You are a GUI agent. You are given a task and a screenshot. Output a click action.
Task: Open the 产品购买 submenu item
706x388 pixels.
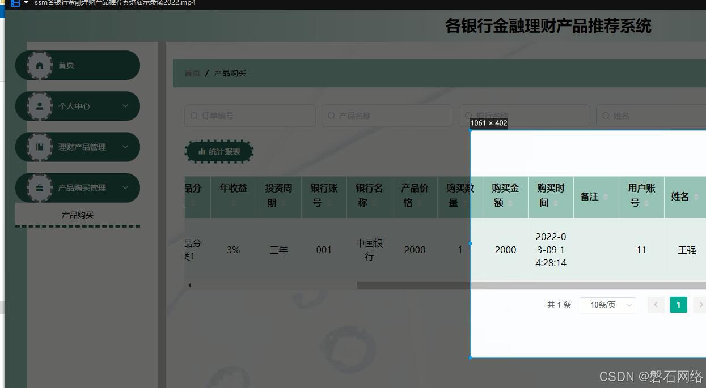[x=78, y=215]
